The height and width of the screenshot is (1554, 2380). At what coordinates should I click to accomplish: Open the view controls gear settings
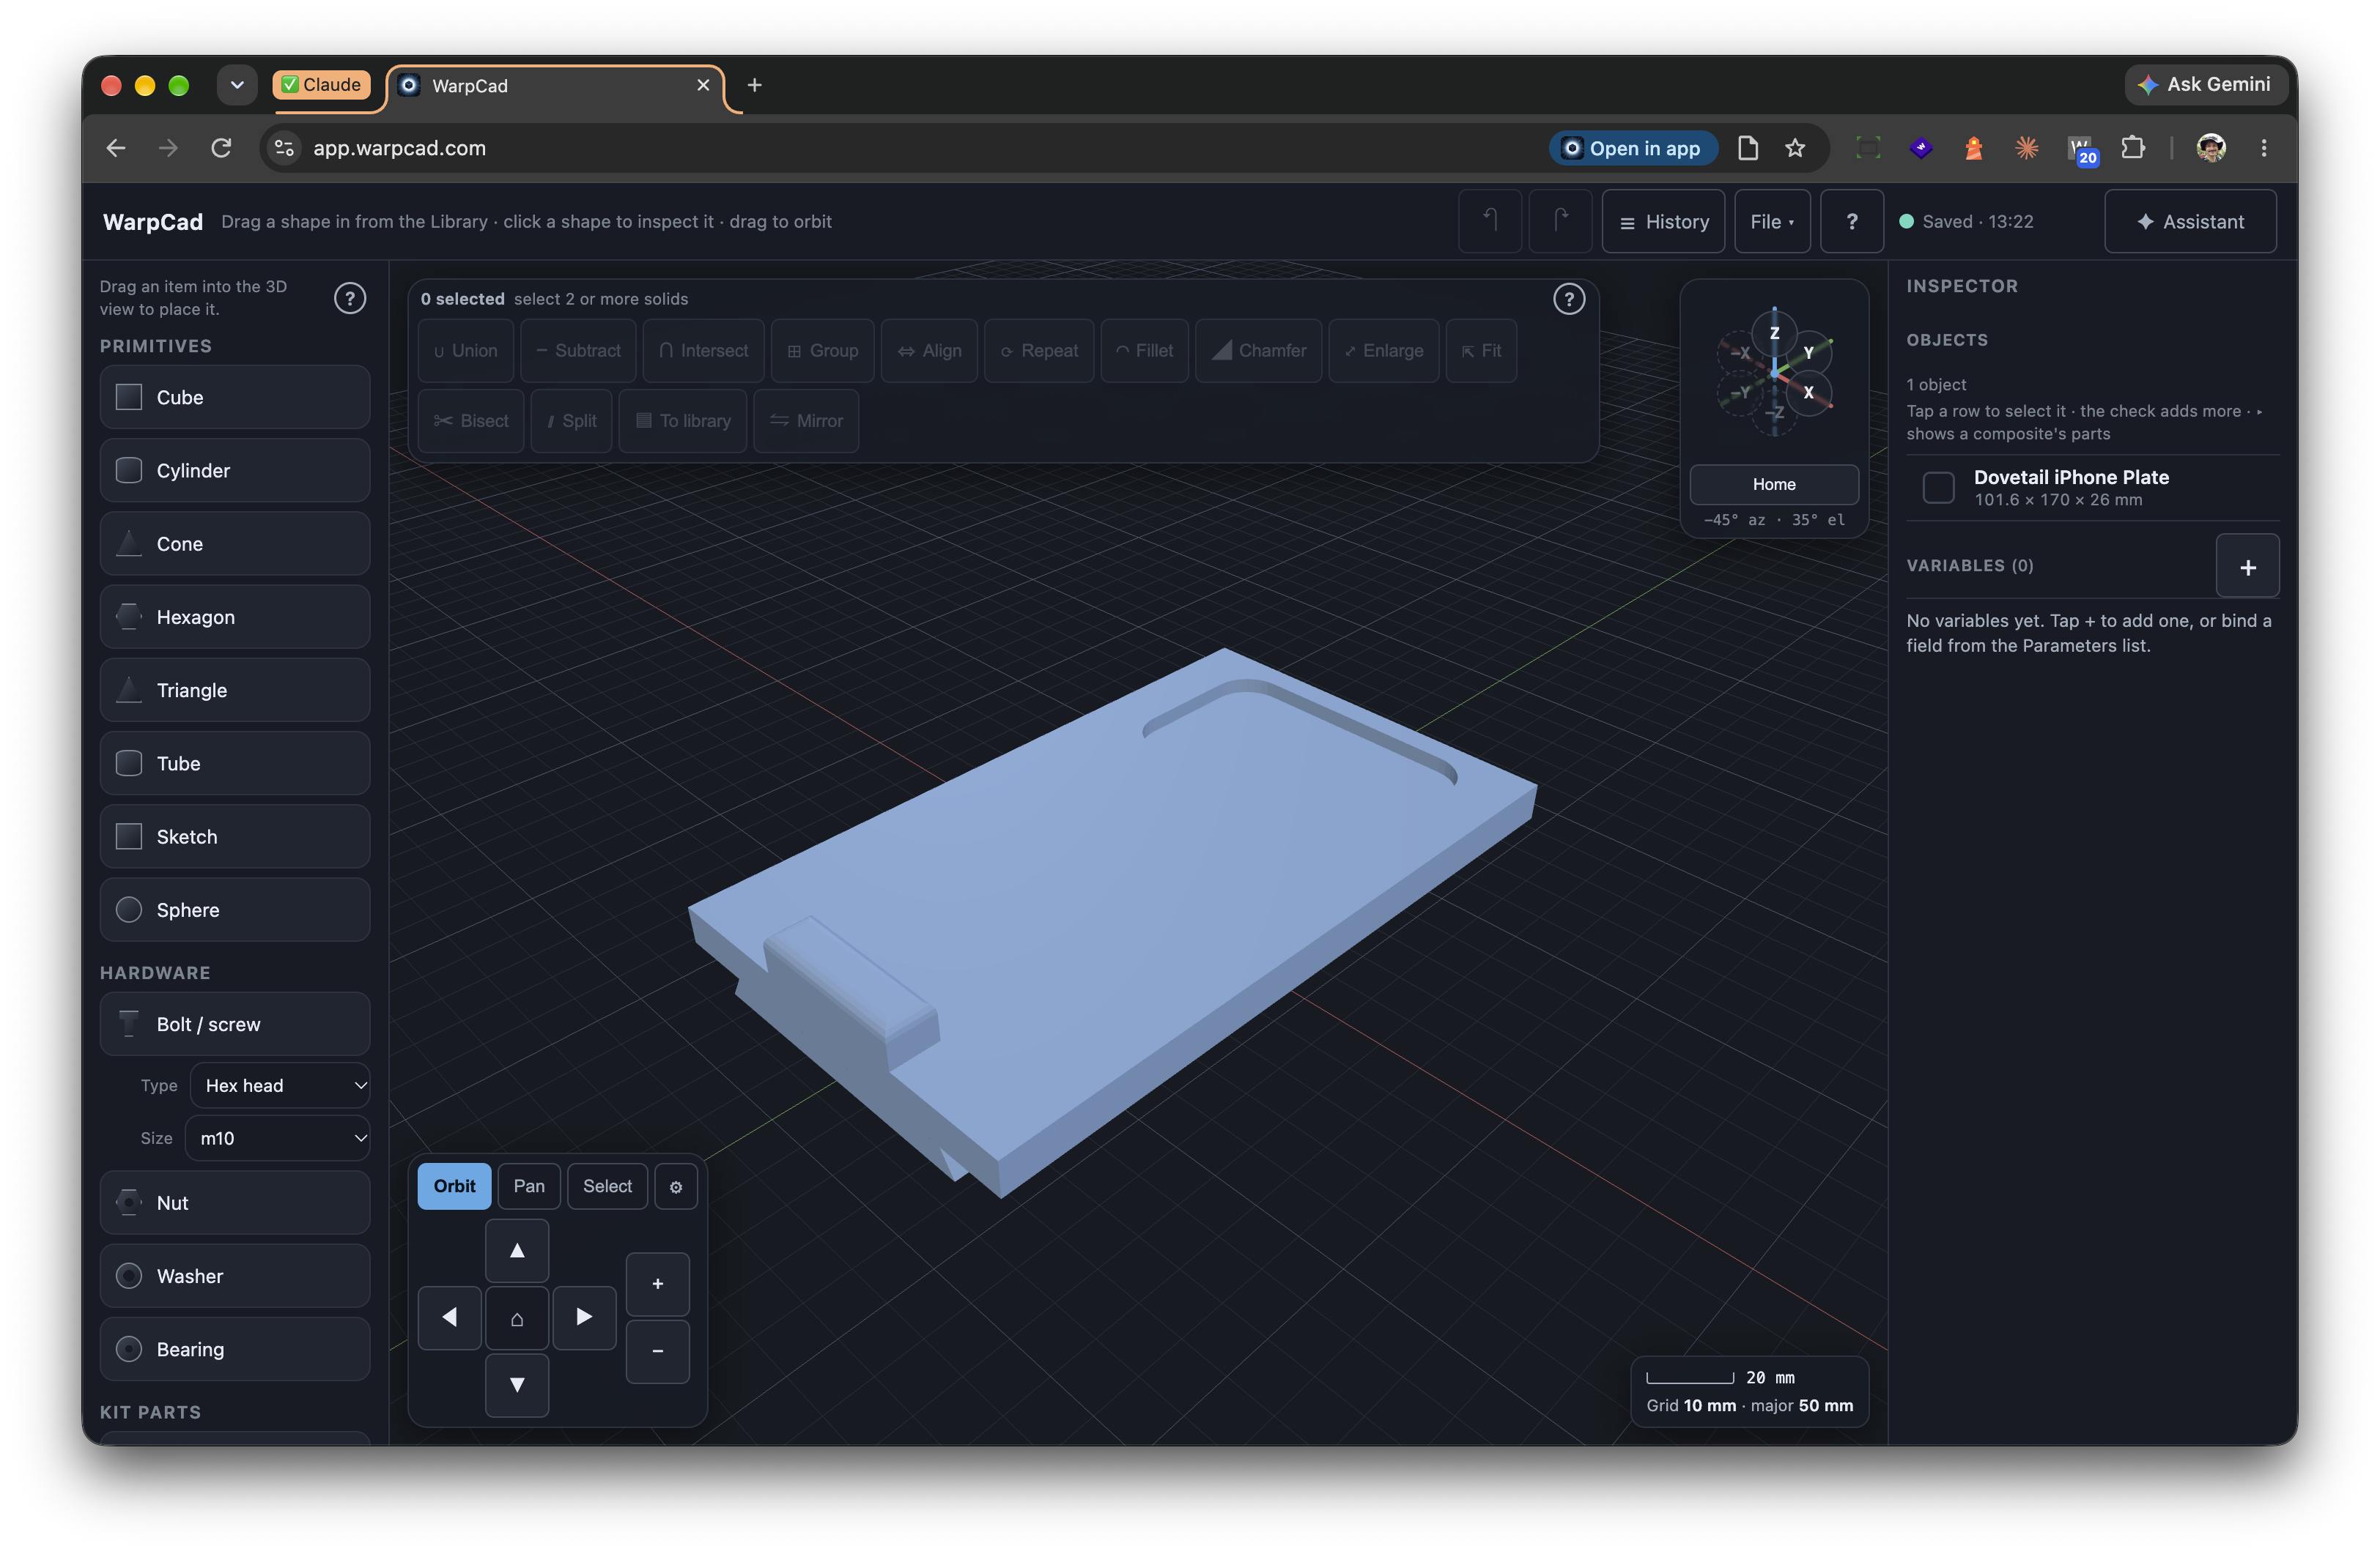(x=676, y=1186)
